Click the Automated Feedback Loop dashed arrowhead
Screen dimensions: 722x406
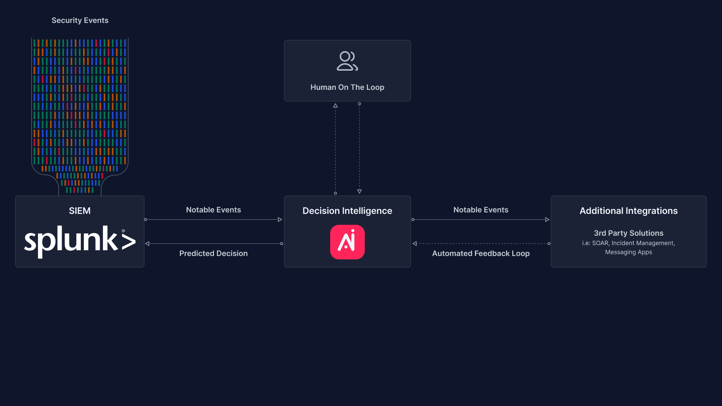[415, 244]
